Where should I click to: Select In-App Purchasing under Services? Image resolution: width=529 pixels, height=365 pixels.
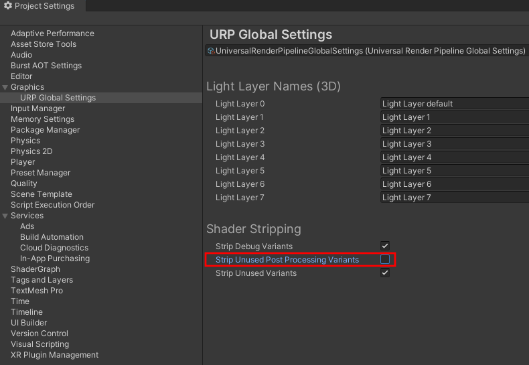click(54, 259)
